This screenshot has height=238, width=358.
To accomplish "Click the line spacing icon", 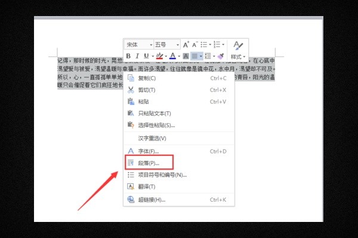I will [208, 56].
